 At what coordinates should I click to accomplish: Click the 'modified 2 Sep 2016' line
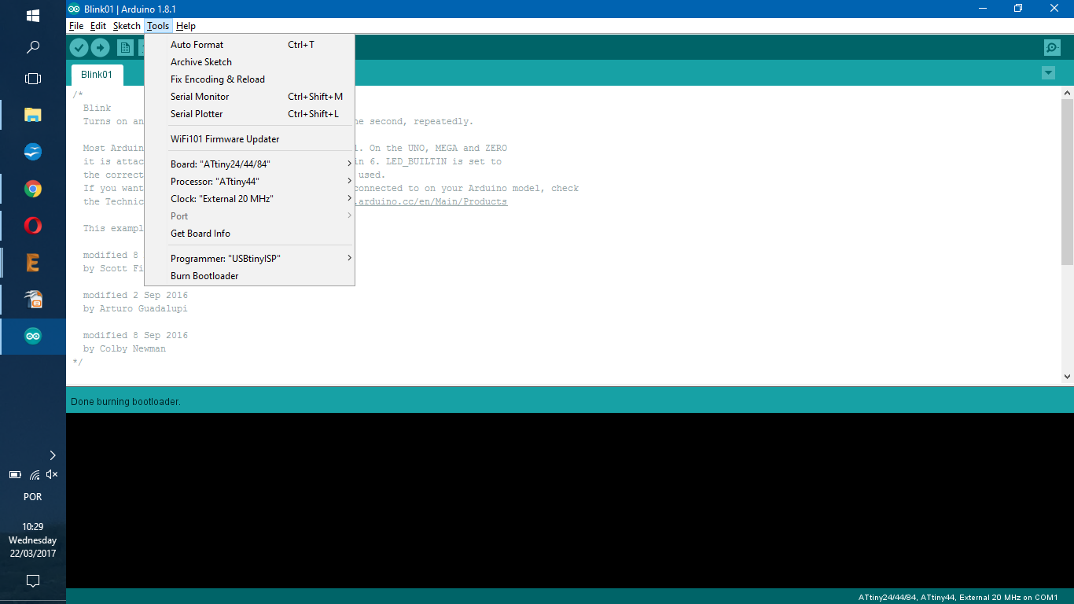135,296
